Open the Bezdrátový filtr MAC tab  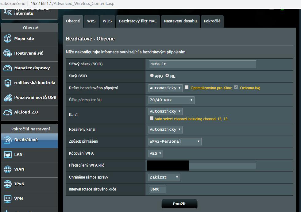(x=138, y=21)
